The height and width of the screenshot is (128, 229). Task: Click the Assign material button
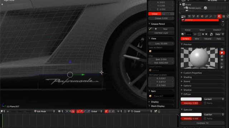point(188,30)
